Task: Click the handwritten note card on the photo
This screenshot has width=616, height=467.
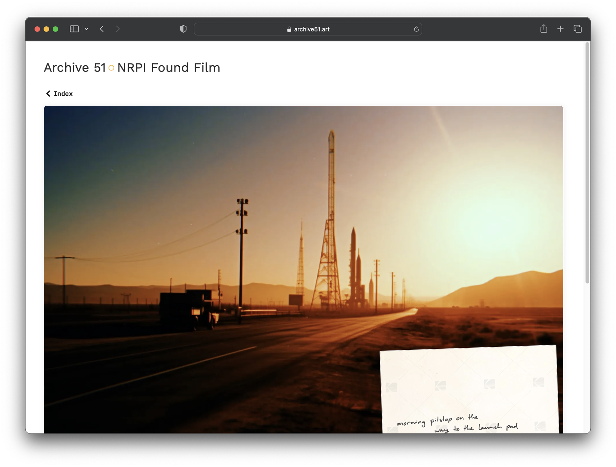Action: pos(469,390)
